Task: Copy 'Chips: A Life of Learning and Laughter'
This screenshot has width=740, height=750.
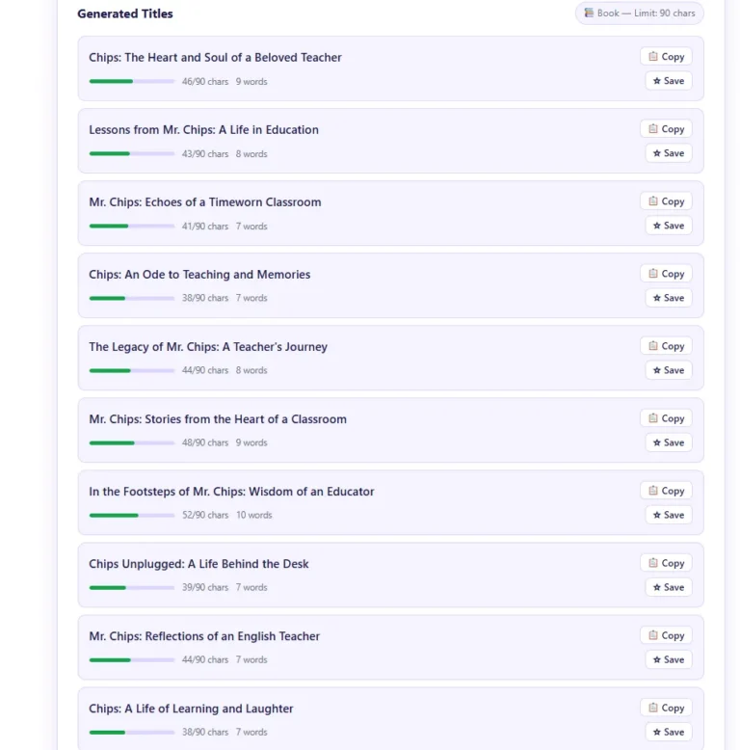Action: click(666, 708)
